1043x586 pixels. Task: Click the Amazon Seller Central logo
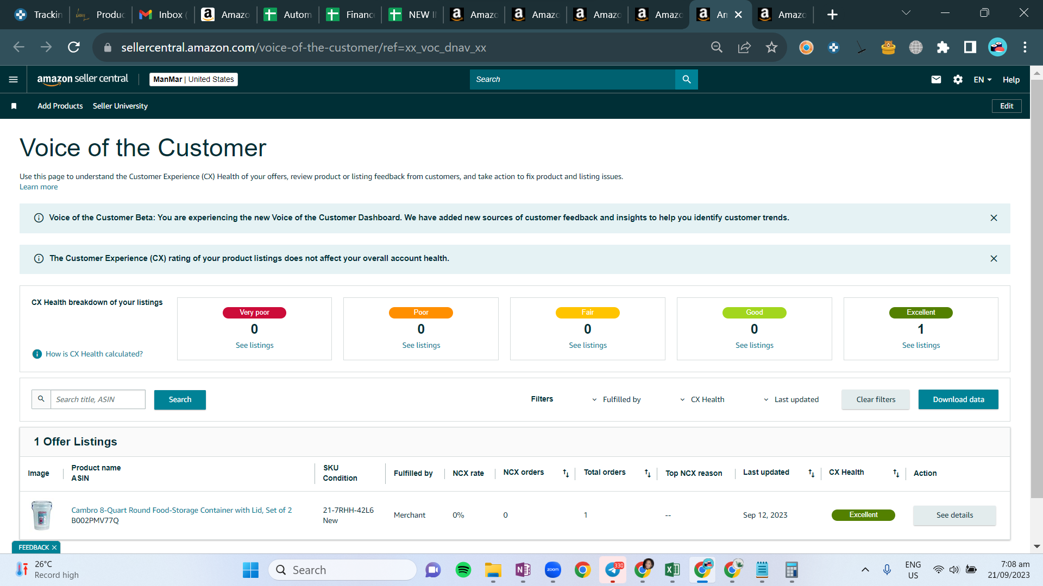click(83, 79)
